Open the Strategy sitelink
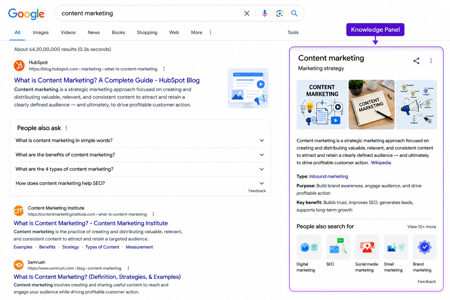The width and height of the screenshot is (450, 300). tap(71, 247)
